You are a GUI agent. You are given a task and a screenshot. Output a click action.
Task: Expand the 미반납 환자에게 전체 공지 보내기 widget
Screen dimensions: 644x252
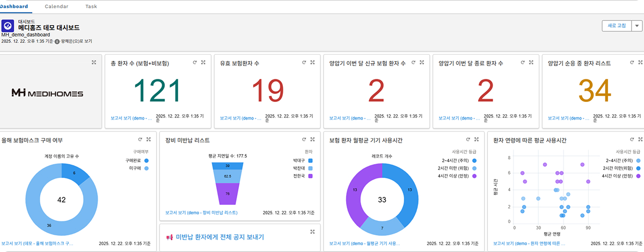(312, 232)
